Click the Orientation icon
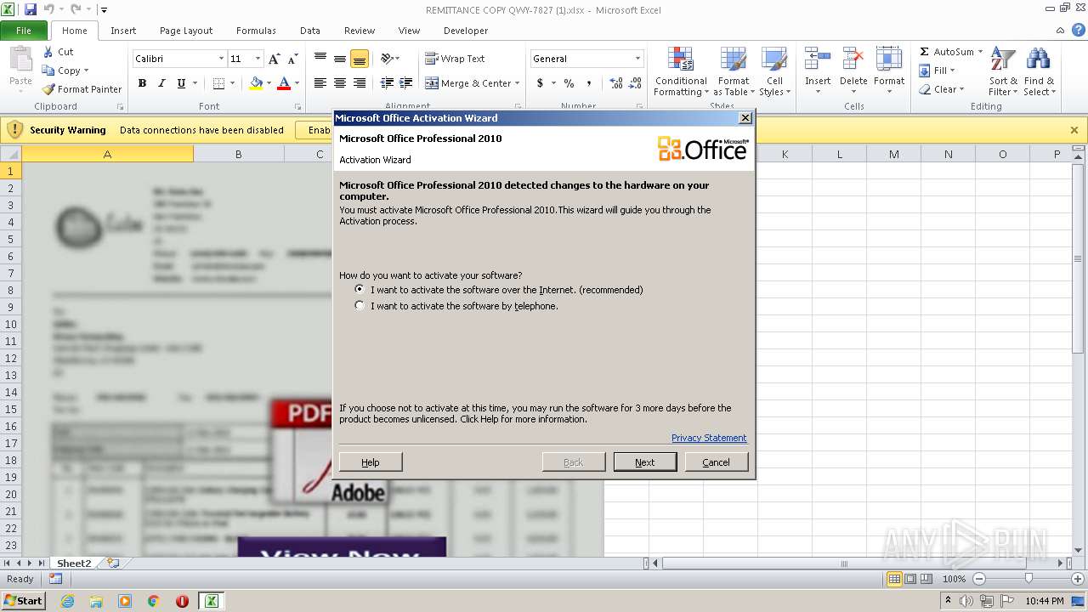The image size is (1088, 612). click(387, 59)
